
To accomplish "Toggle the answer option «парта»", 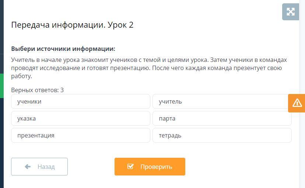I will 222,118.
